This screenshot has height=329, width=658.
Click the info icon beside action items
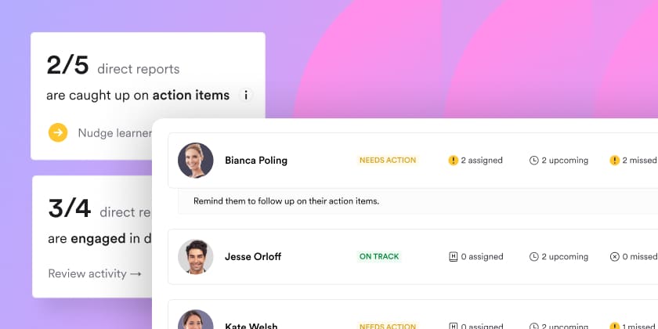tap(246, 96)
